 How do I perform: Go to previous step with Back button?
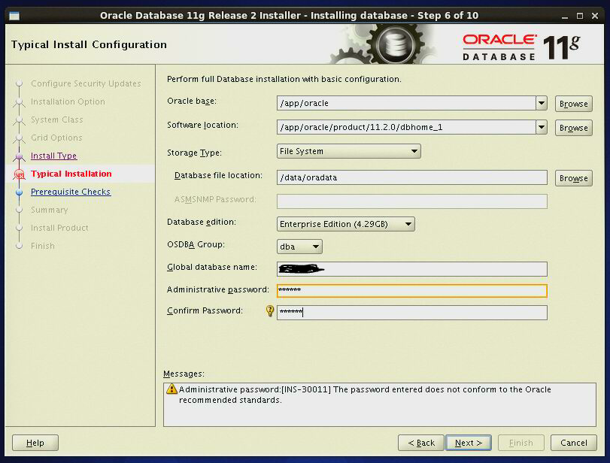pyautogui.click(x=421, y=443)
